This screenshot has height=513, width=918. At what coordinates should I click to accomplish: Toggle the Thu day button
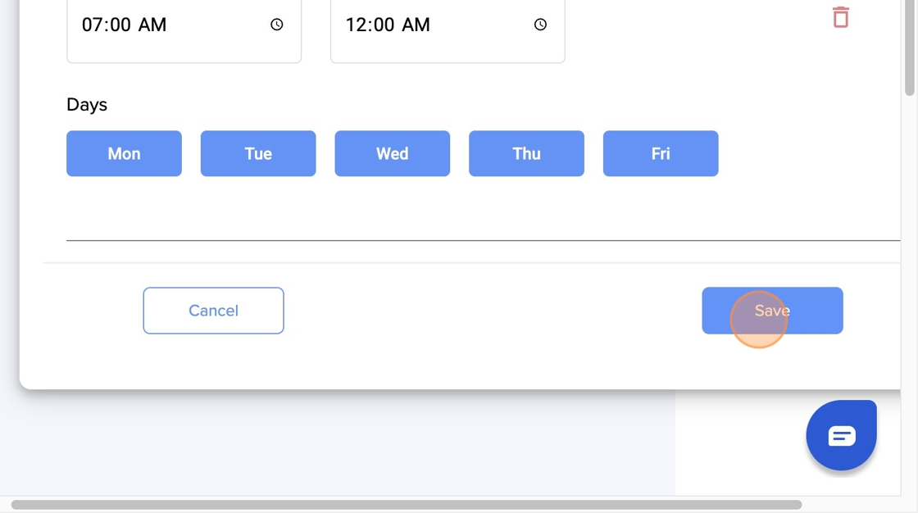(x=526, y=153)
